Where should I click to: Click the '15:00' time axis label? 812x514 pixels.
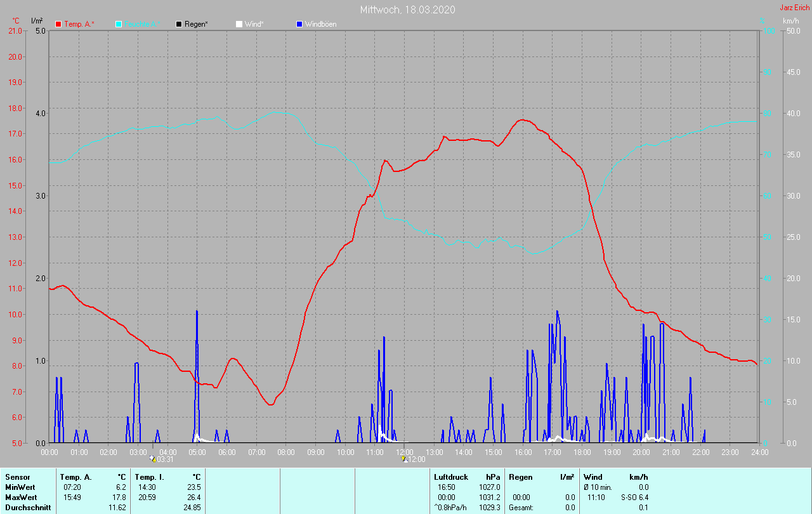point(494,452)
